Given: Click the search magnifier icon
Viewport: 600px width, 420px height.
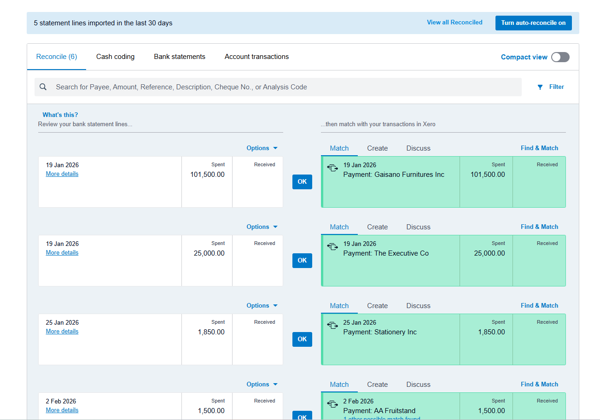Looking at the screenshot, I should (x=43, y=87).
